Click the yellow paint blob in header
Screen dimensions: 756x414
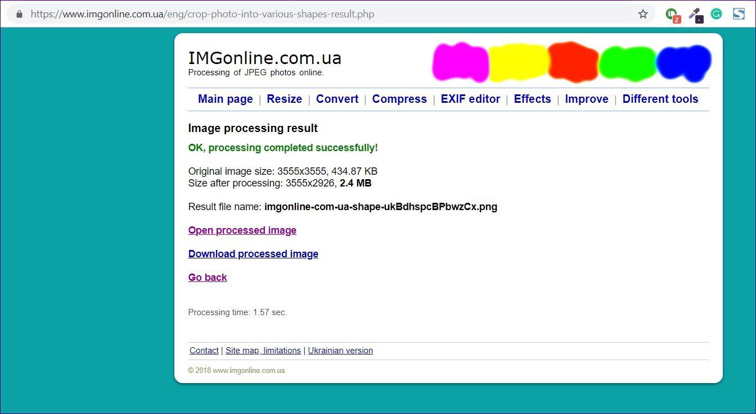(x=519, y=62)
